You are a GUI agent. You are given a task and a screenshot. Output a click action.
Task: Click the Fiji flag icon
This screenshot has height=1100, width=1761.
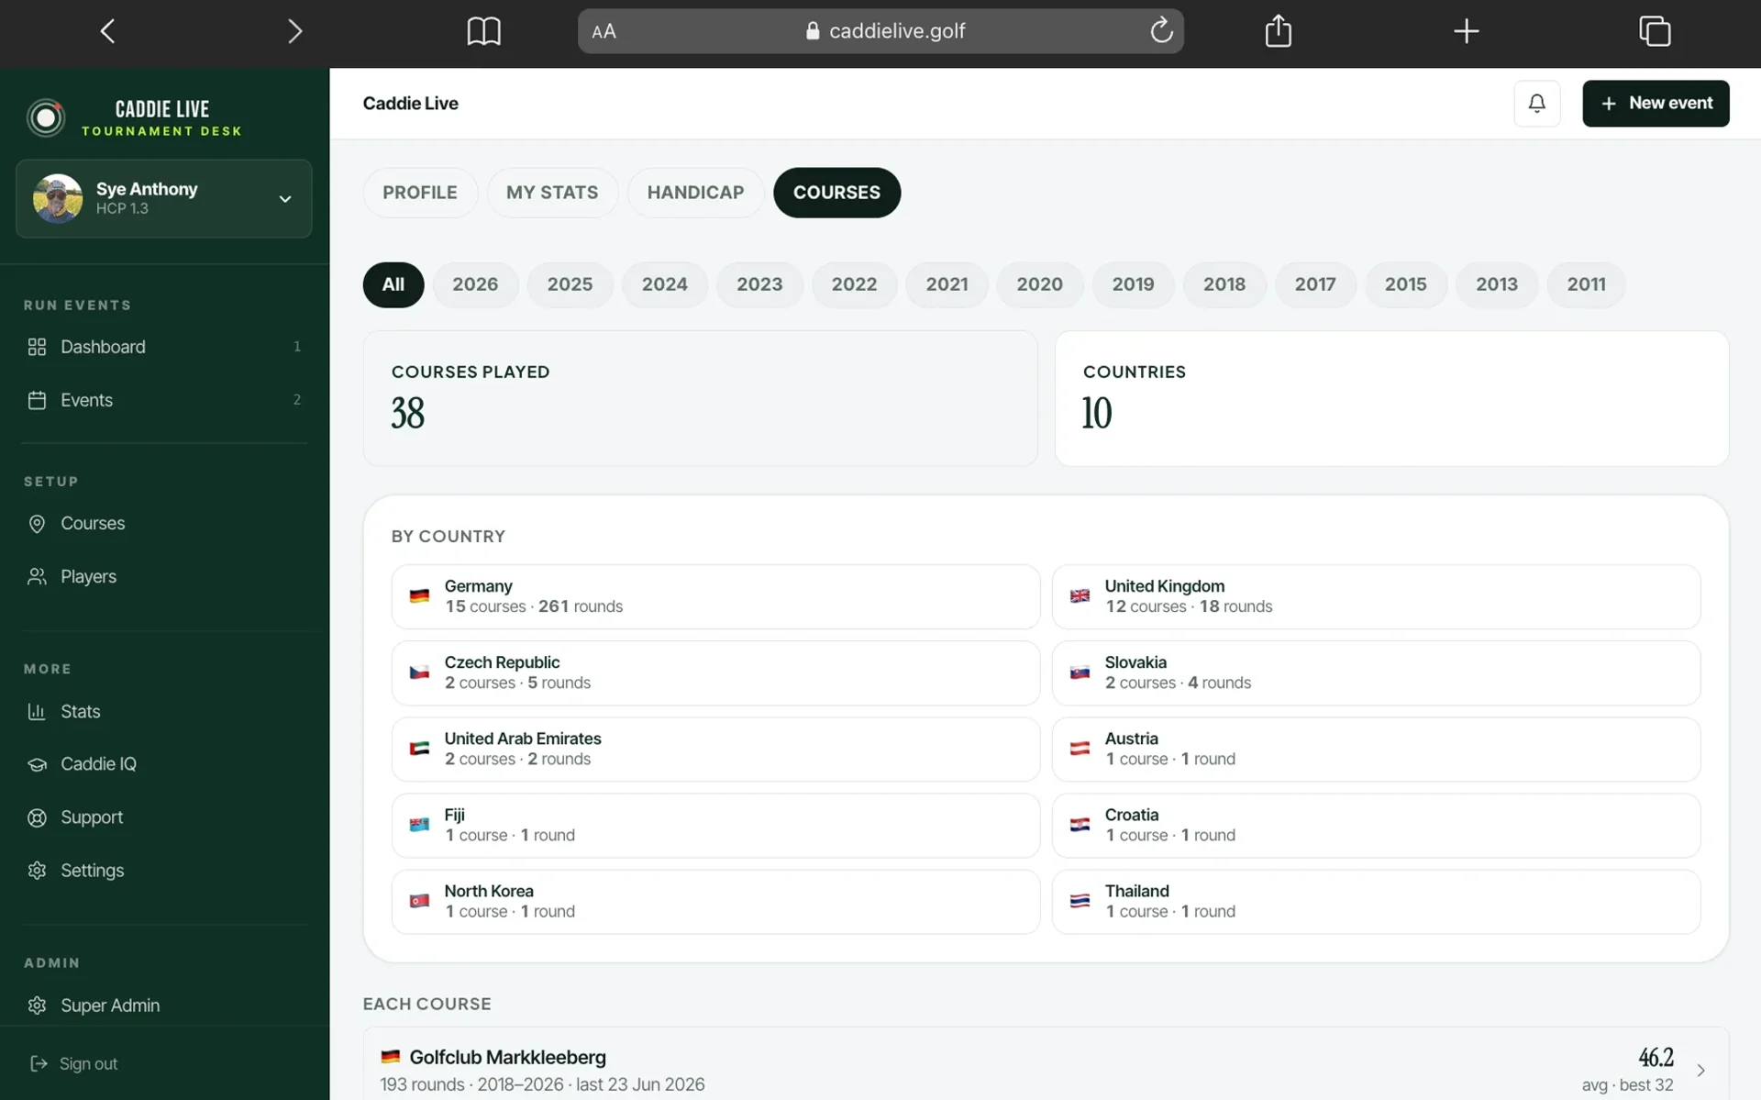click(x=419, y=825)
